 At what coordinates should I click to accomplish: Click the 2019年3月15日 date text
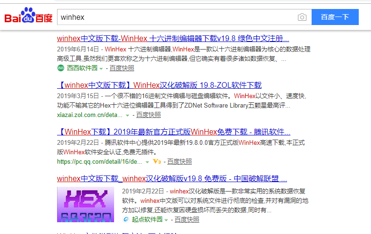[x=78, y=96]
